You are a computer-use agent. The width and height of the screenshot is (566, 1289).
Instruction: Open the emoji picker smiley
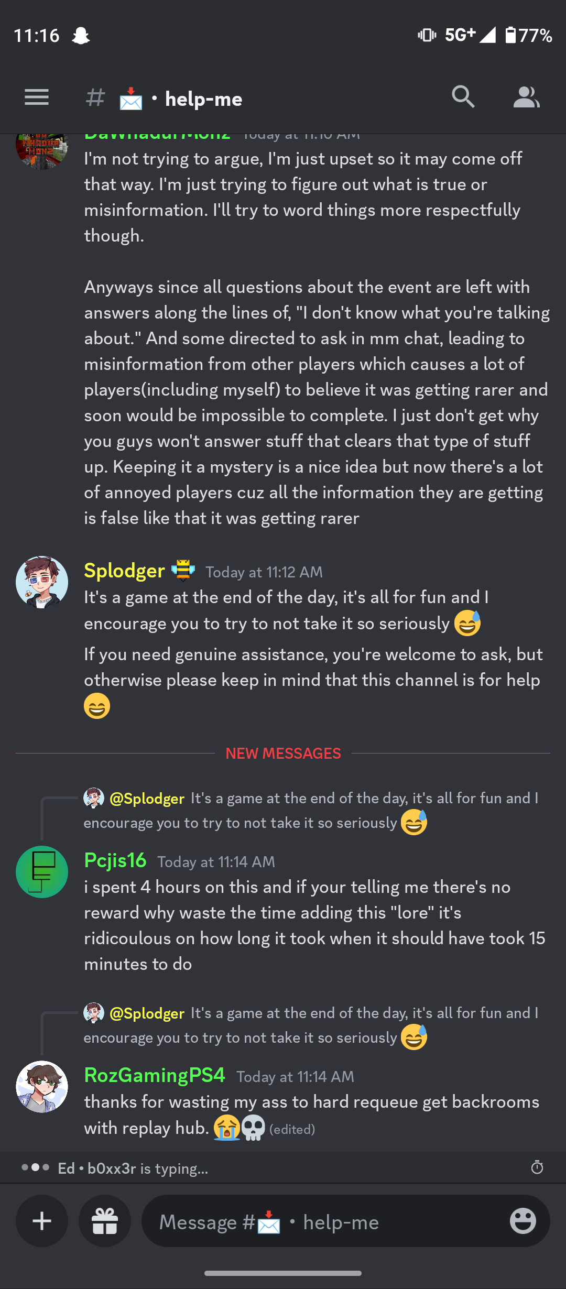[x=523, y=1221]
